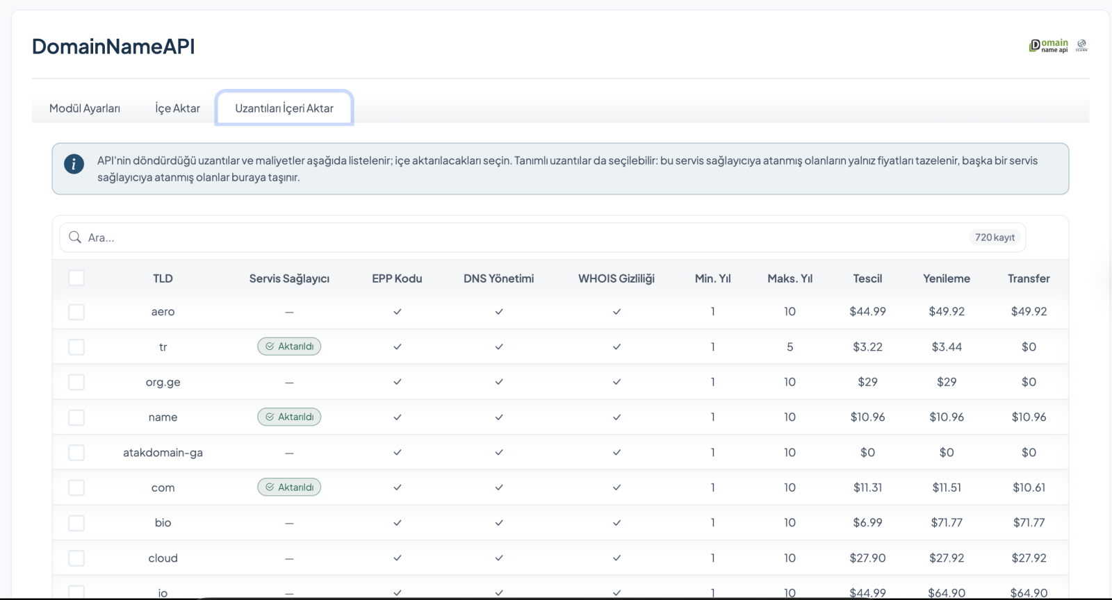Screen dimensions: 1112x600
Task: Check the com extension row
Action: pos(76,487)
